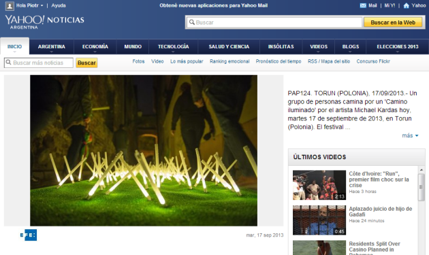Open Côte d'Ivoire: "Run" video title link
The width and height of the screenshot is (429, 255).
click(x=379, y=180)
